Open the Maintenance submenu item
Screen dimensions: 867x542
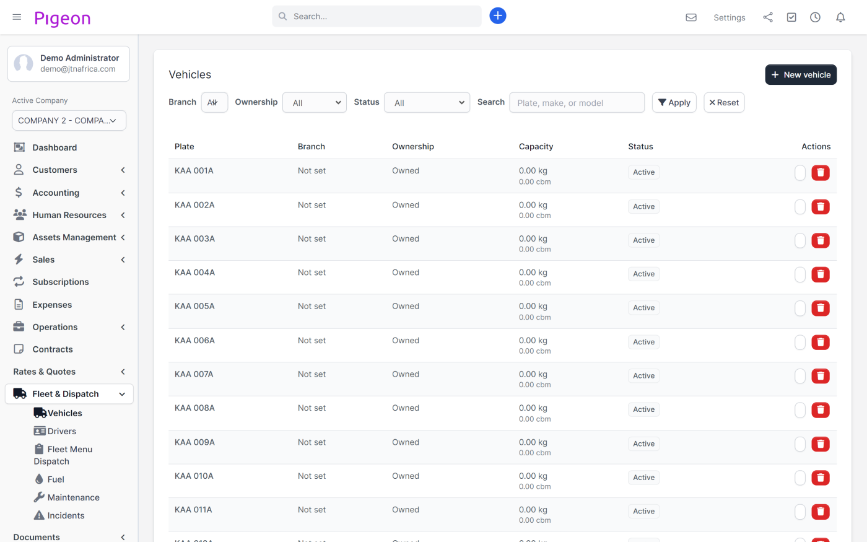point(67,497)
